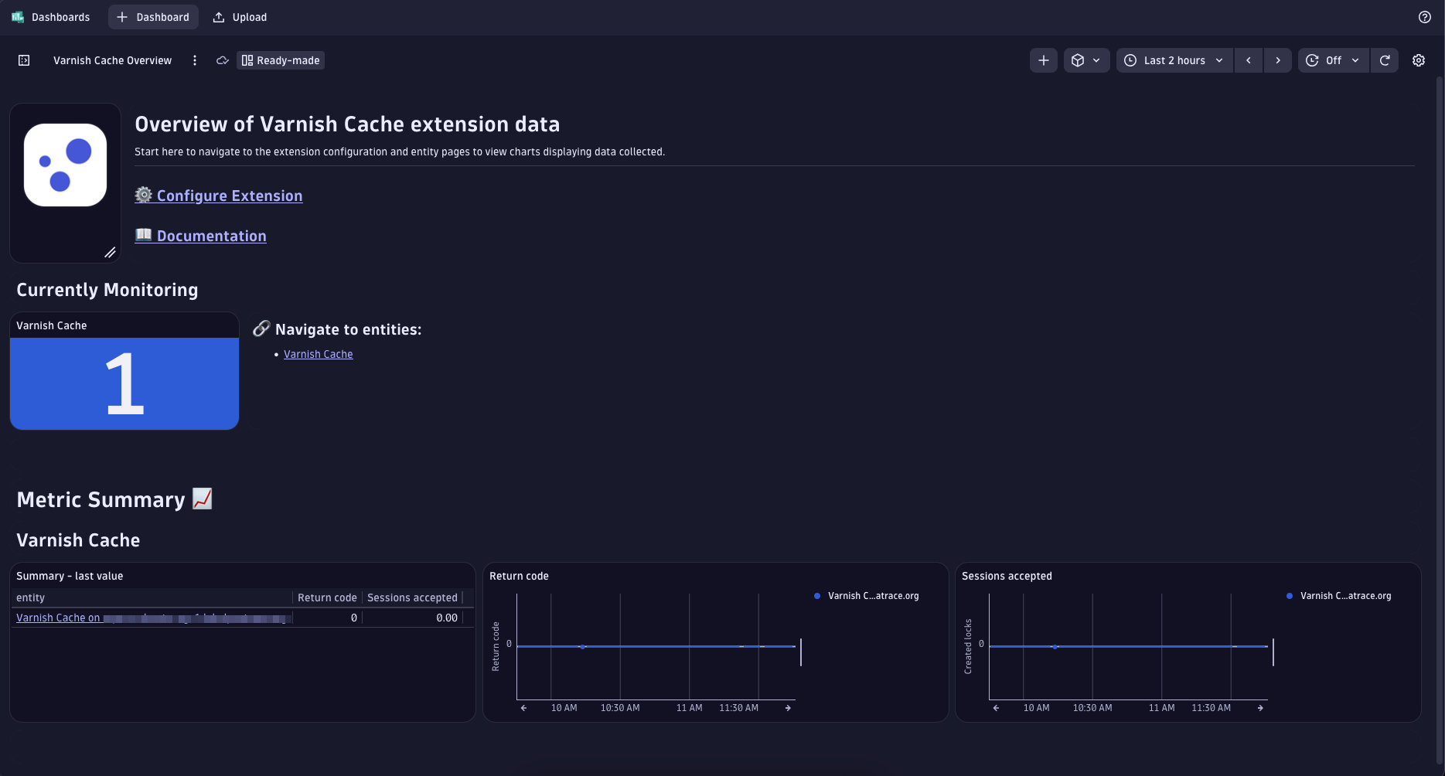
Task: Click the Configure Extension link
Action: [x=229, y=195]
